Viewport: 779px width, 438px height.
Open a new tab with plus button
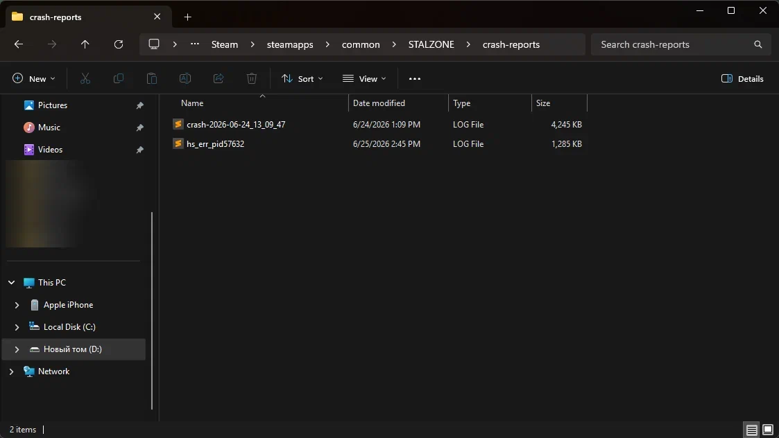(x=187, y=17)
